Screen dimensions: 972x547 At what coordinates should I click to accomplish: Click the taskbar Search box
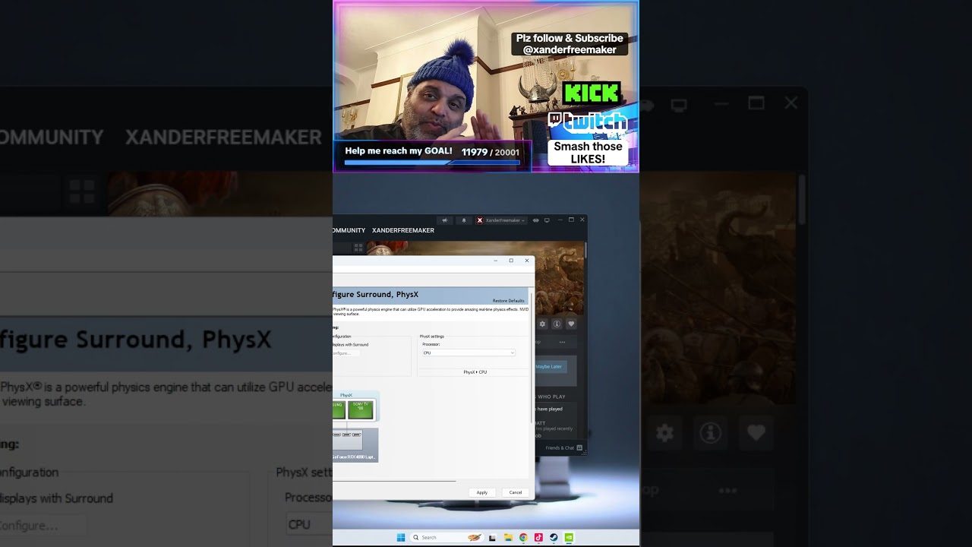click(x=447, y=537)
